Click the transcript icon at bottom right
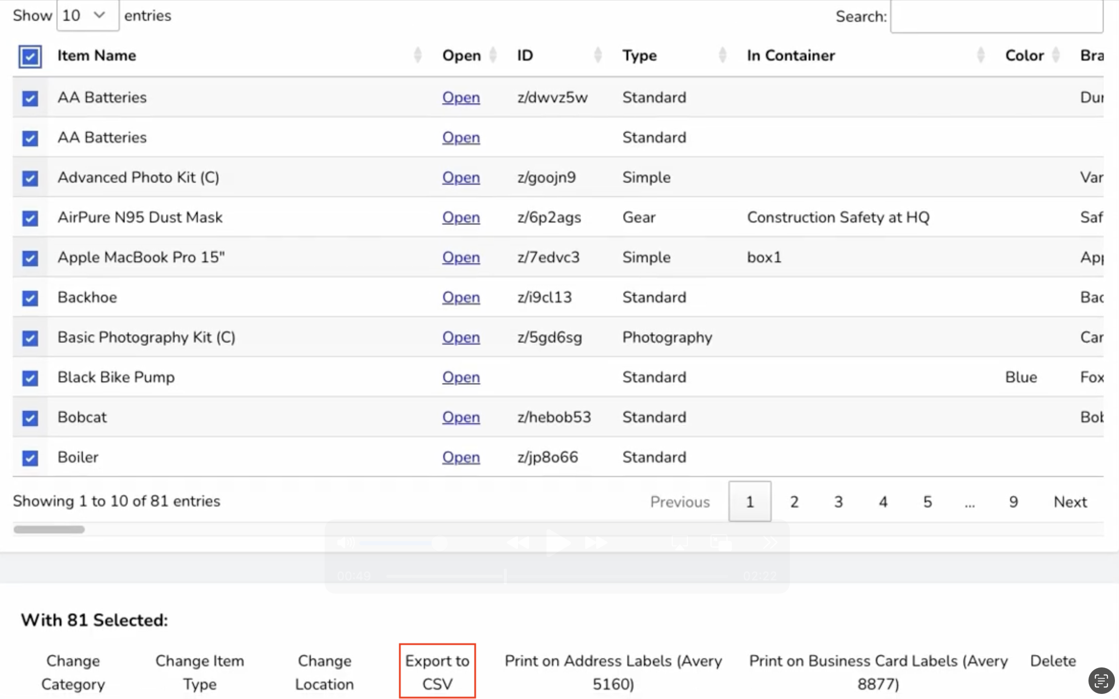Image resolution: width=1119 pixels, height=699 pixels. point(1101,680)
